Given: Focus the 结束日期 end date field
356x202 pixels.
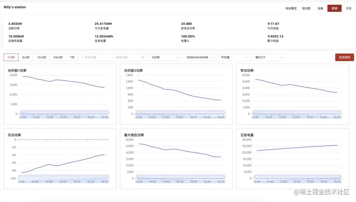Looking at the screenshot, I should click(127, 57).
